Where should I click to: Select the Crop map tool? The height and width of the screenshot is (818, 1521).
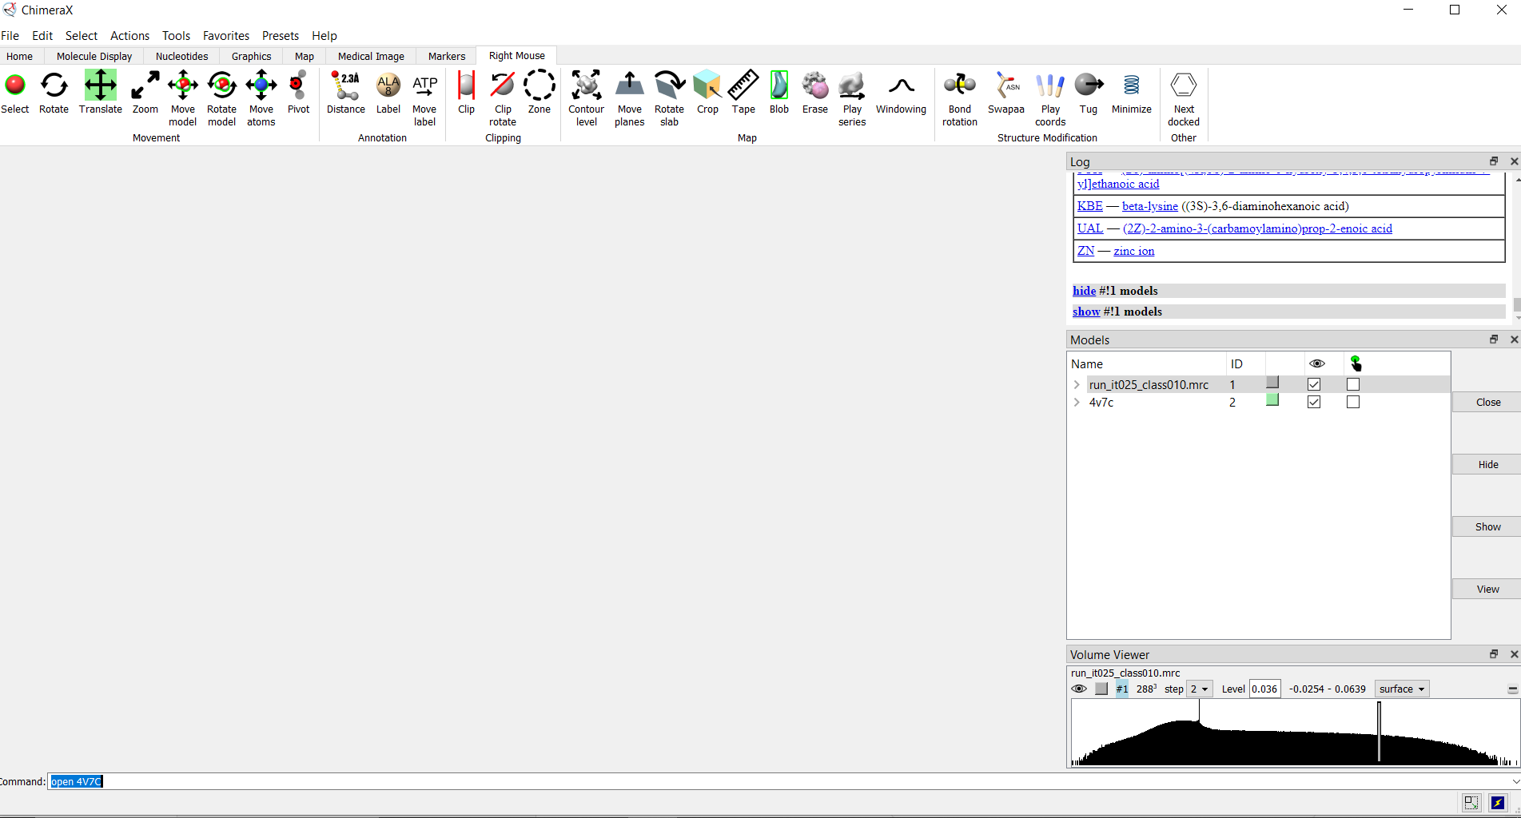pyautogui.click(x=707, y=93)
